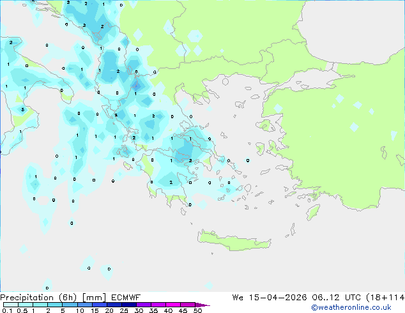The width and height of the screenshot is (405, 313).
Task: Select the "(18+114" run offset text
Action: pyautogui.click(x=385, y=298)
